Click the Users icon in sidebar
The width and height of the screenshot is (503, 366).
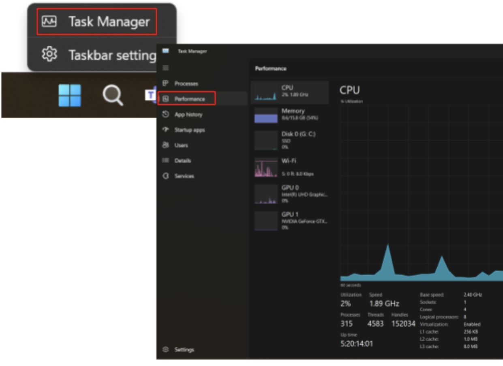coord(165,145)
